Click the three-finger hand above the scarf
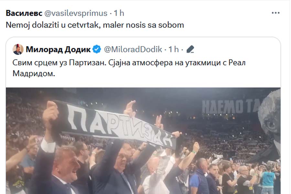 coord(159,122)
